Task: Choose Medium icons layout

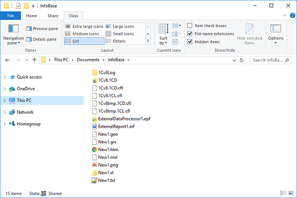Action: [x=82, y=34]
